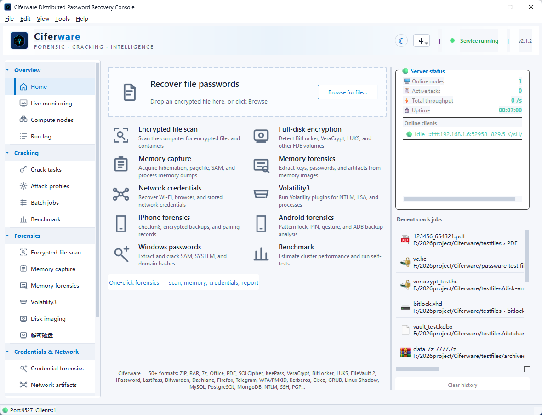The image size is (542, 415).
Task: Collapse the Forensics sidebar section
Action: [x=8, y=236]
